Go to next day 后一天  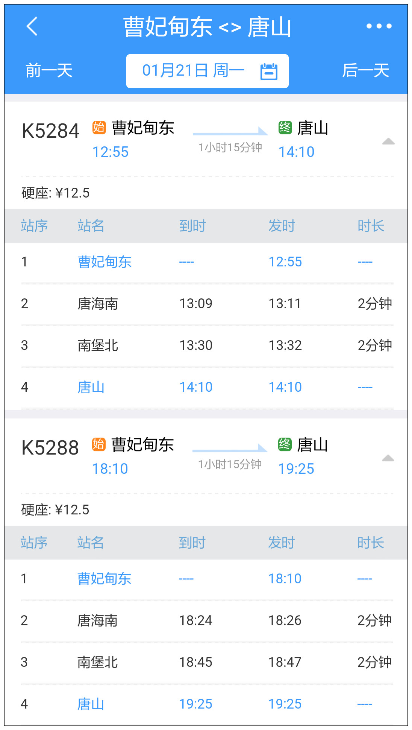coord(365,71)
